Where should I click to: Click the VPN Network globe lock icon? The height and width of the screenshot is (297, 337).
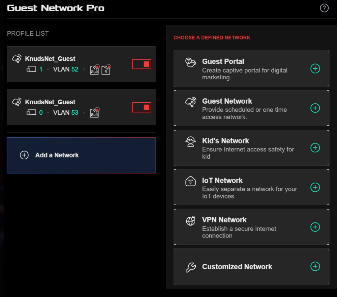[191, 221]
